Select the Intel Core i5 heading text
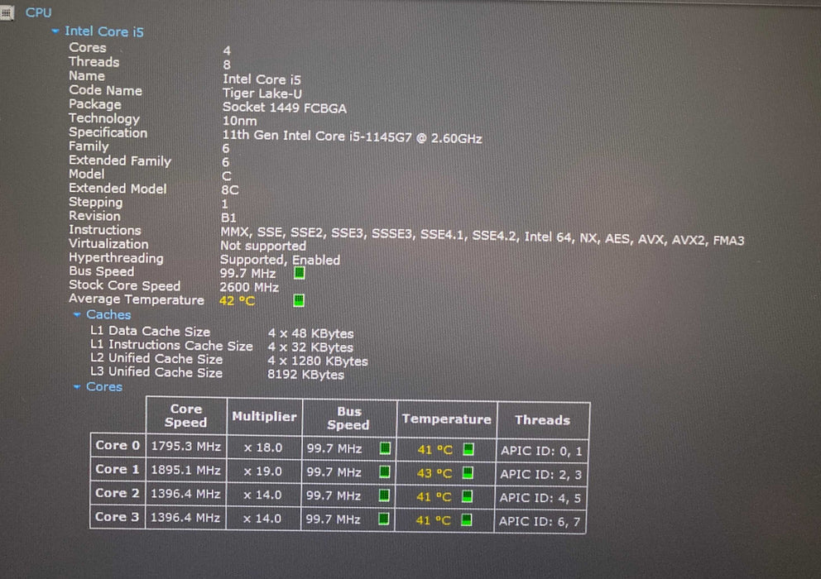The height and width of the screenshot is (579, 821). pos(103,31)
